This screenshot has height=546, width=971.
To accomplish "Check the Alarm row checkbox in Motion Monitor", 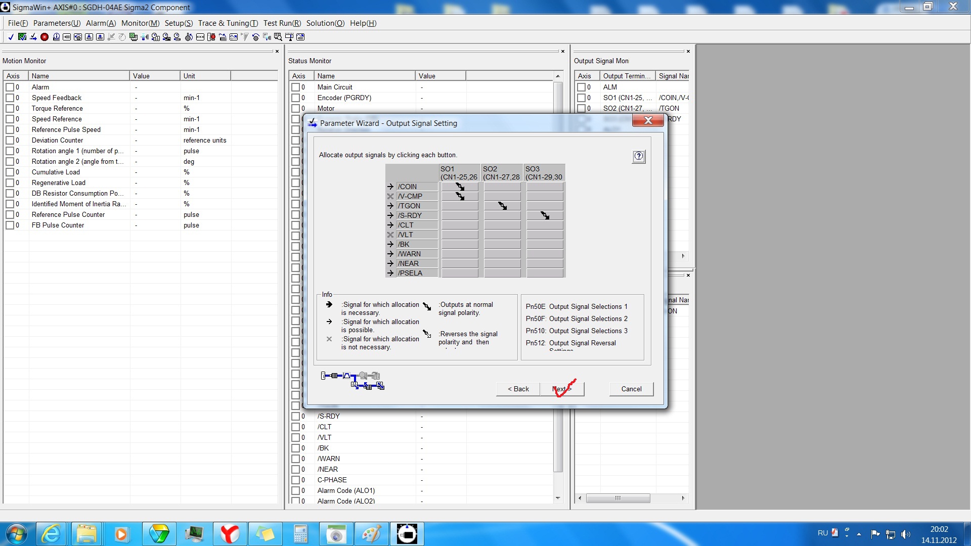I will tap(10, 87).
